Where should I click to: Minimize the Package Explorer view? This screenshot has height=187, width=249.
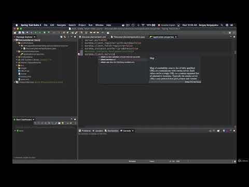point(72,37)
